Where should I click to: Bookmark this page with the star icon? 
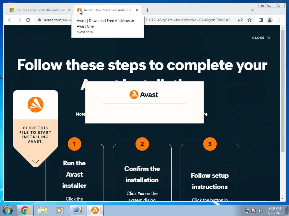[249, 20]
